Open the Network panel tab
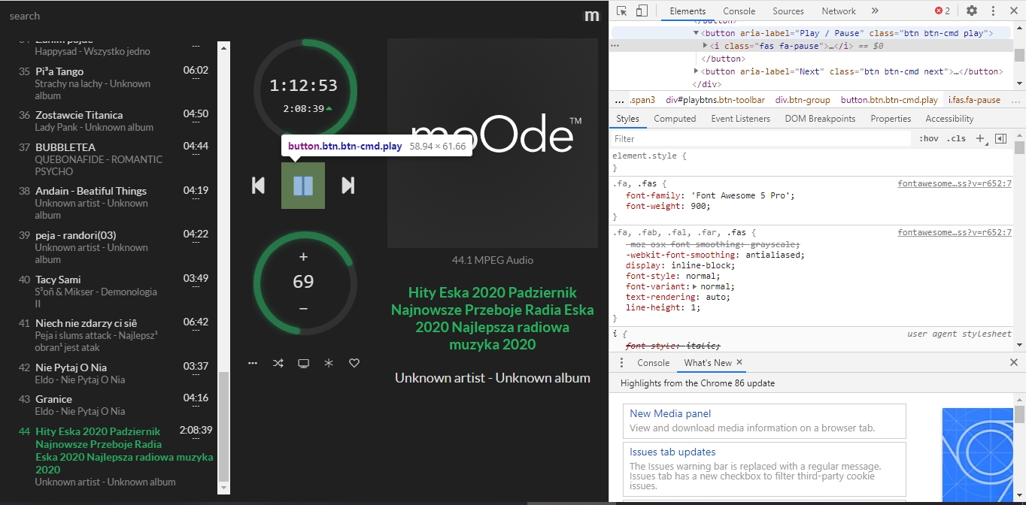 839,11
